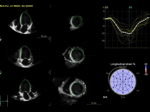This screenshot has height=112, width=150.
Task: Click the '5' value on the strain axis
Action: coord(104,11)
